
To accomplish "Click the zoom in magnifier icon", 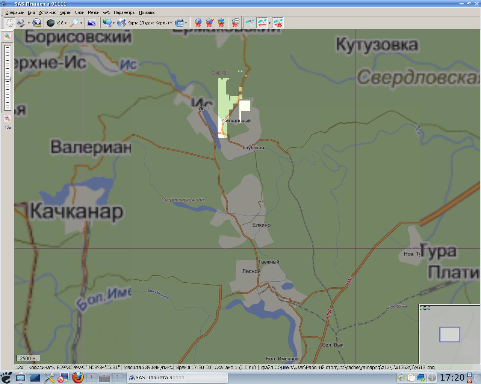I will (8, 36).
